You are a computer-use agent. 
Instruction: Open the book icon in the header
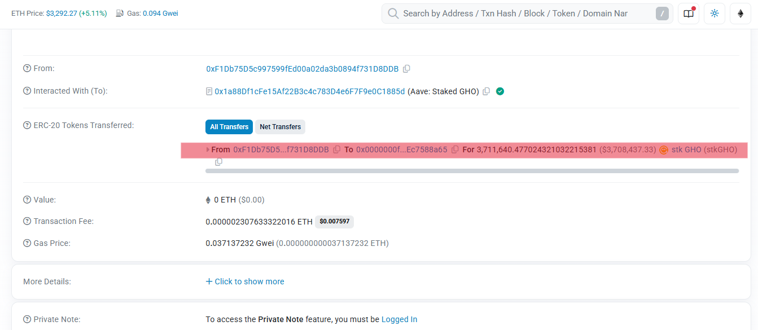[689, 14]
